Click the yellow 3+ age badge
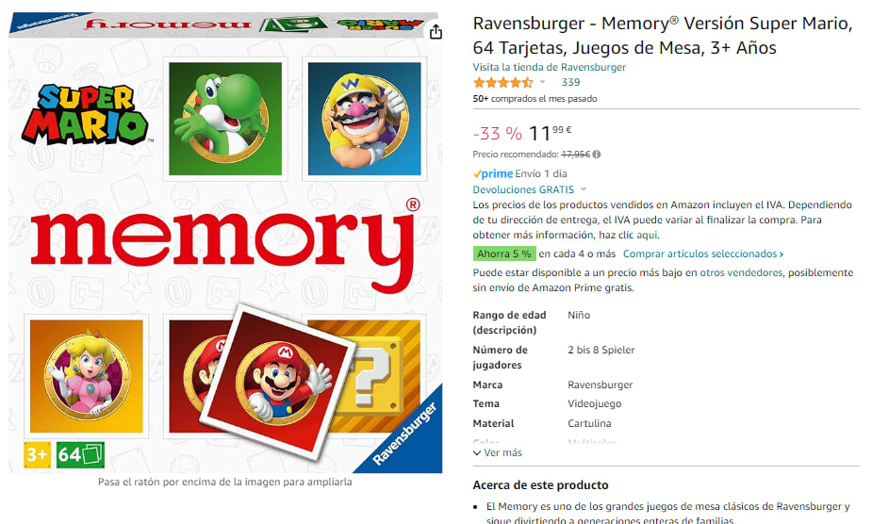 pos(37,455)
